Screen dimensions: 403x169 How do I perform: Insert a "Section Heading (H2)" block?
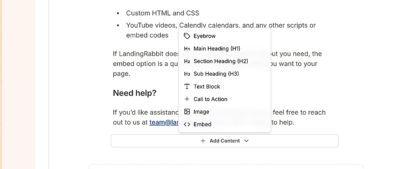pos(221,61)
